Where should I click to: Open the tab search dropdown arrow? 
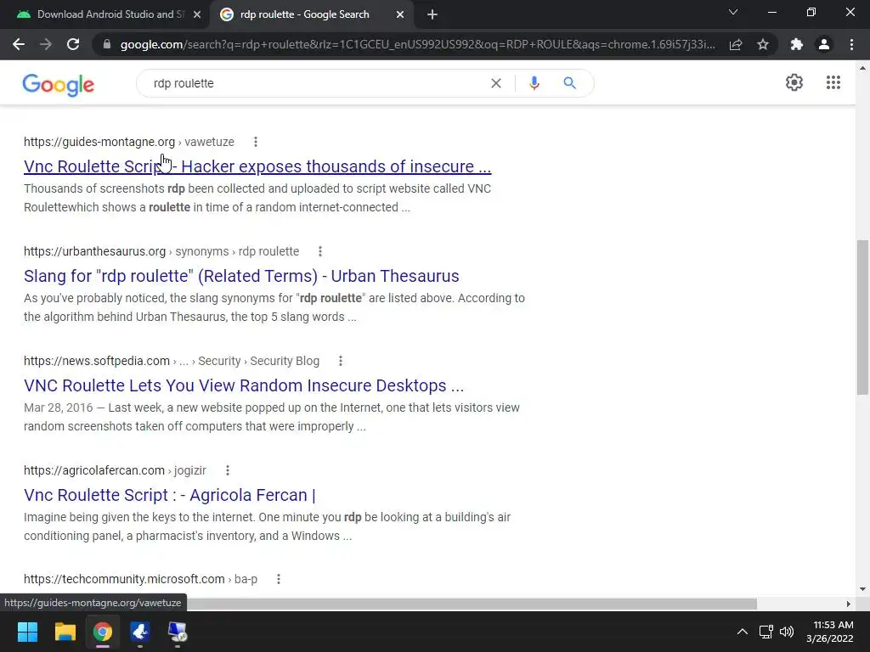733,12
